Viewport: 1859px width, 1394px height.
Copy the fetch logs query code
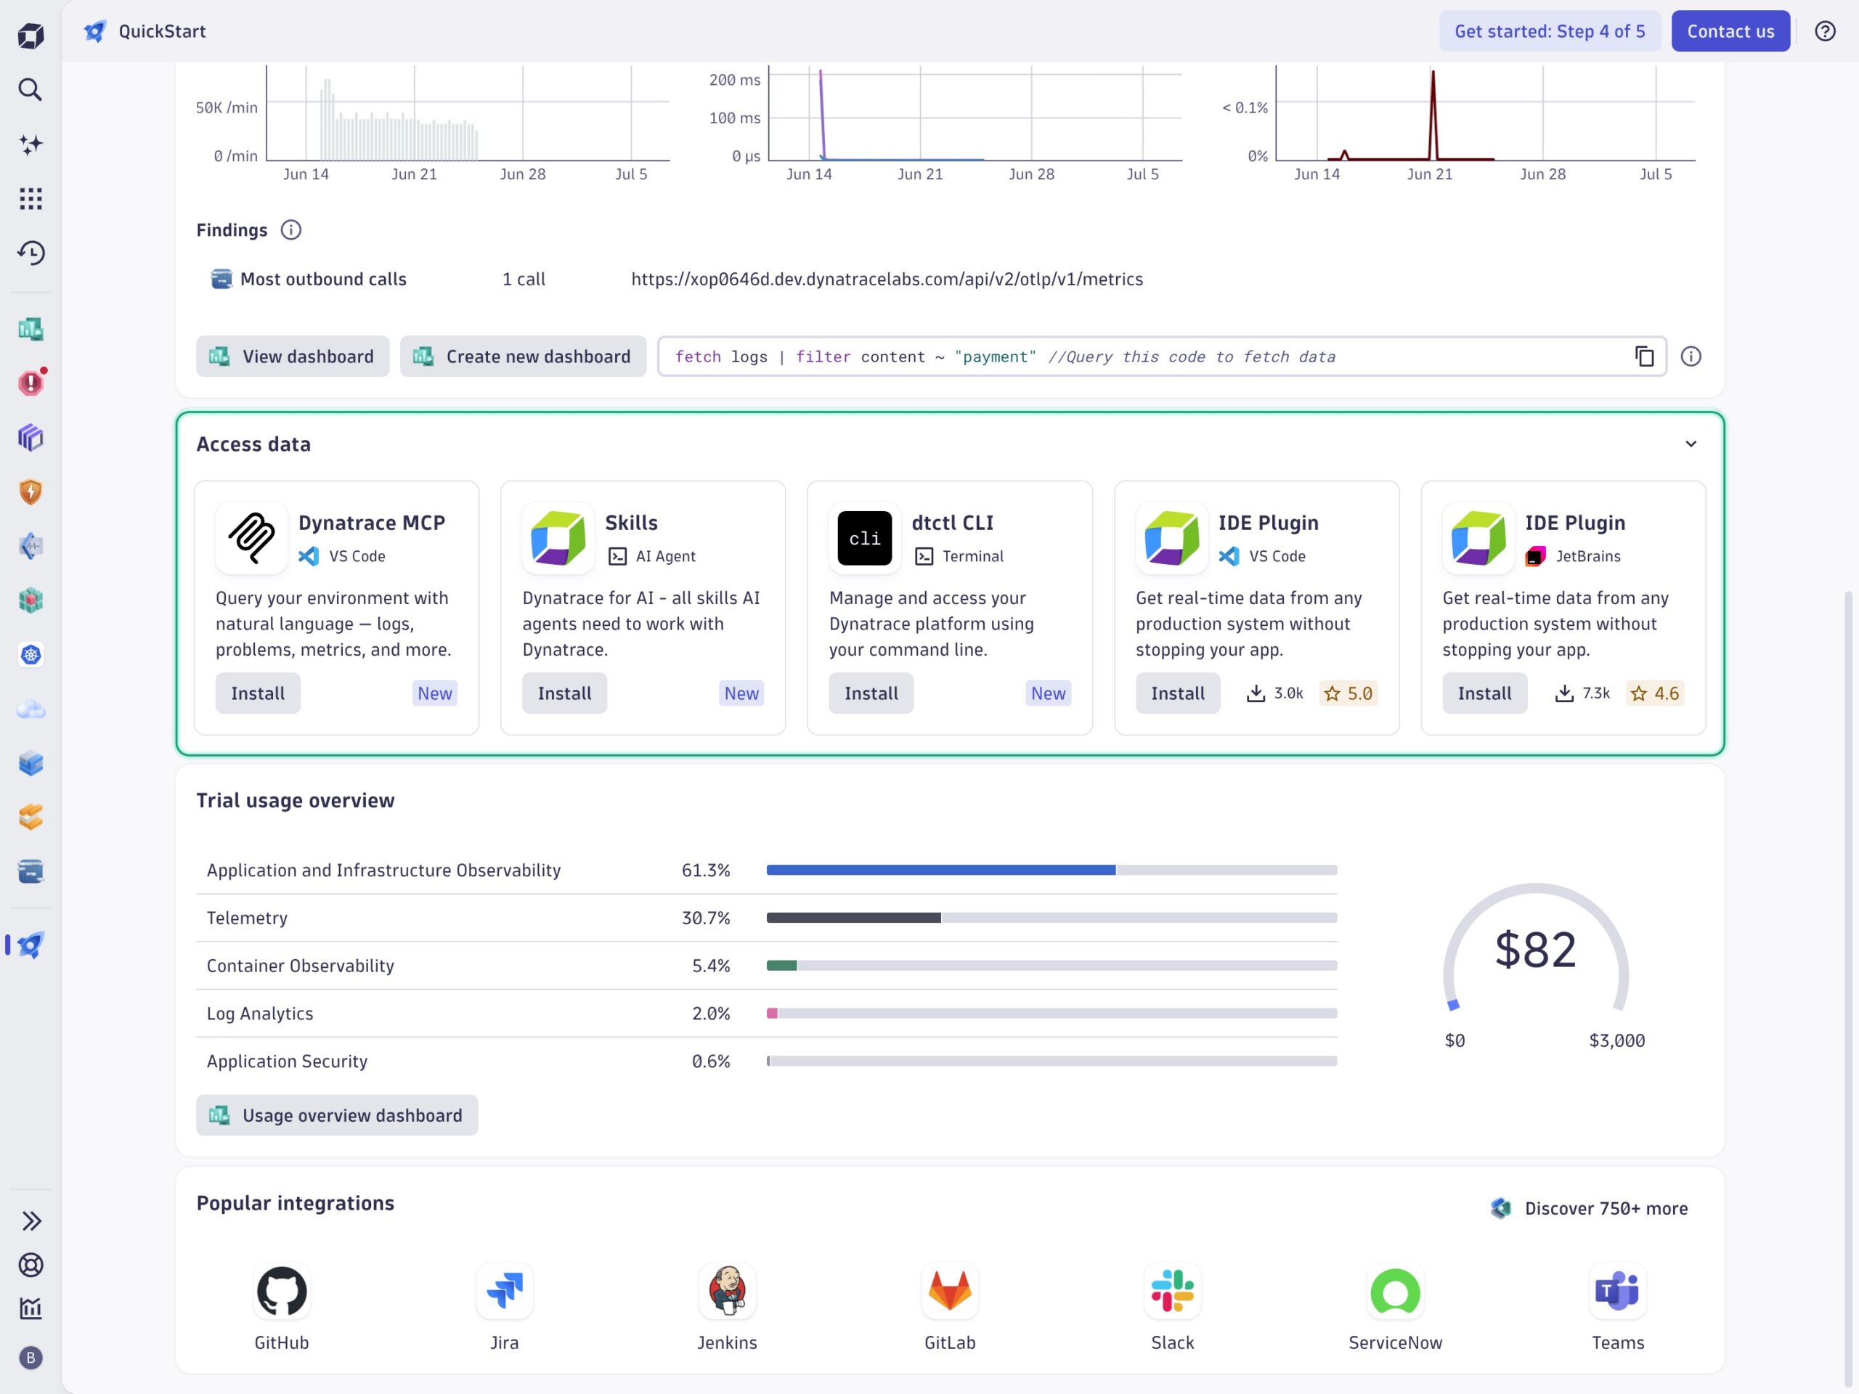(x=1644, y=357)
